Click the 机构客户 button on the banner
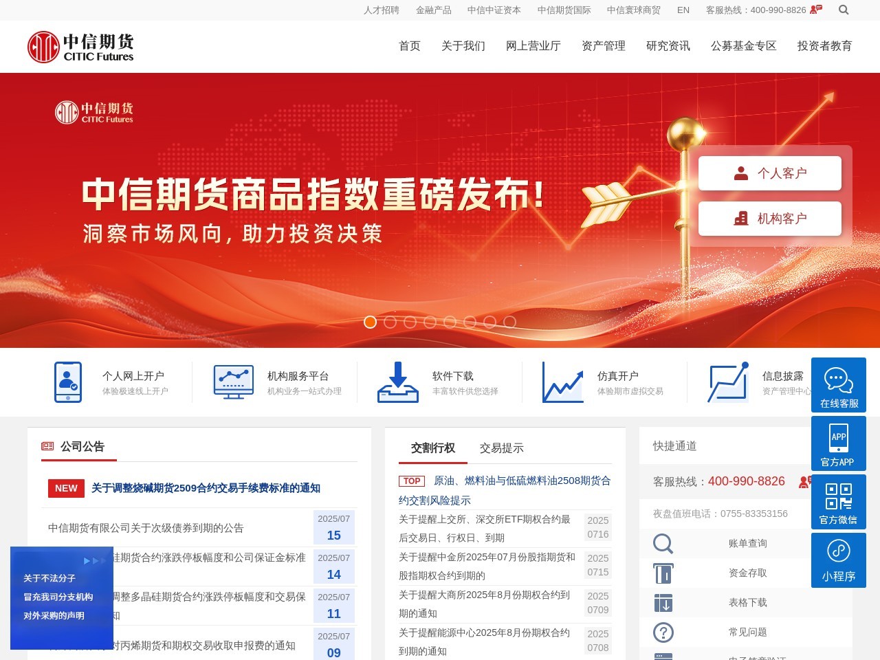Image resolution: width=880 pixels, height=660 pixels. (x=769, y=219)
